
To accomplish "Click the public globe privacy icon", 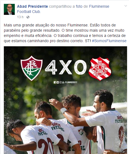I will [x=28, y=17].
